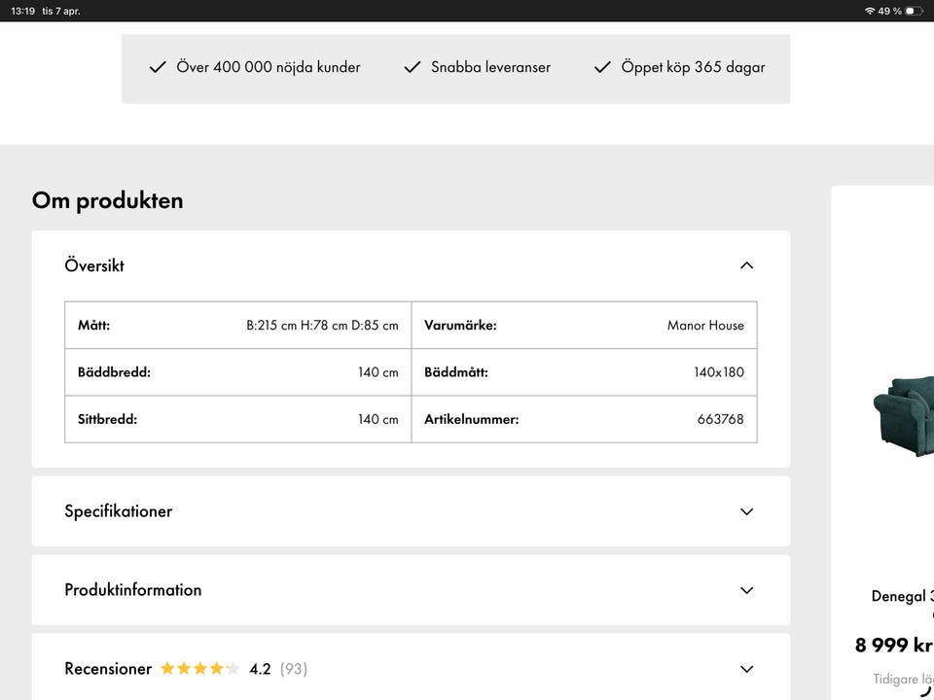The image size is (934, 700).
Task: Open the Denegal product title link
Action: (x=902, y=596)
